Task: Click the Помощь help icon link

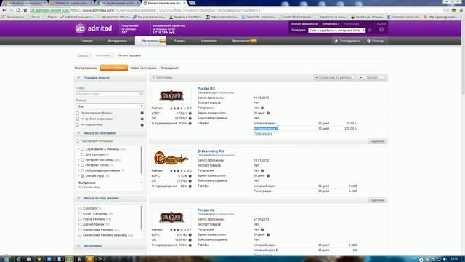Action: coord(376,41)
